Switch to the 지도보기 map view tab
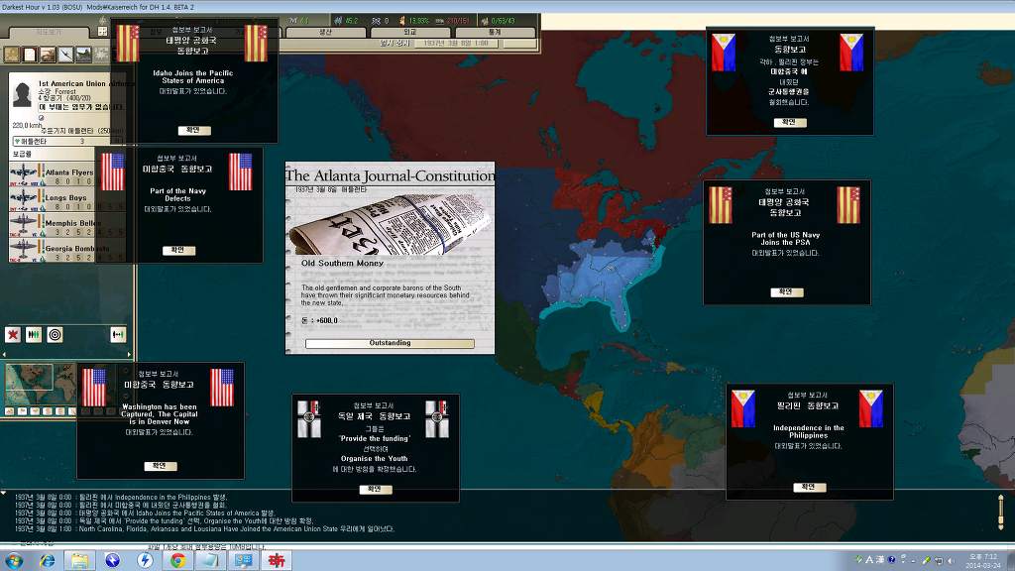The height and width of the screenshot is (571, 1015). point(48,32)
